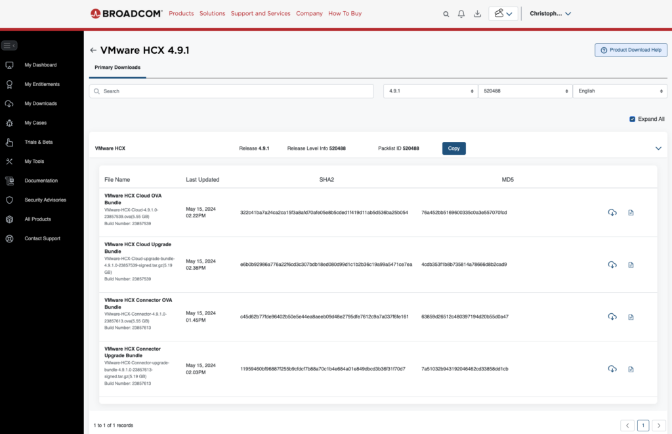Click the Documentation sidebar icon
The height and width of the screenshot is (434, 672).
[x=9, y=181]
